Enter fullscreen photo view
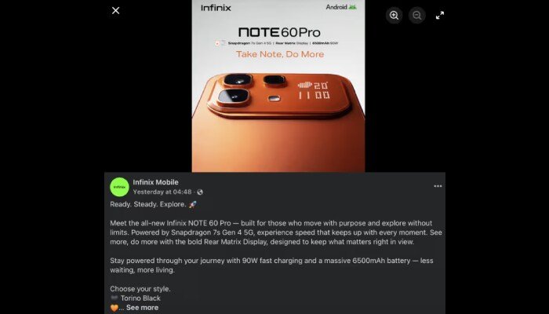549x314 pixels. 440,16
